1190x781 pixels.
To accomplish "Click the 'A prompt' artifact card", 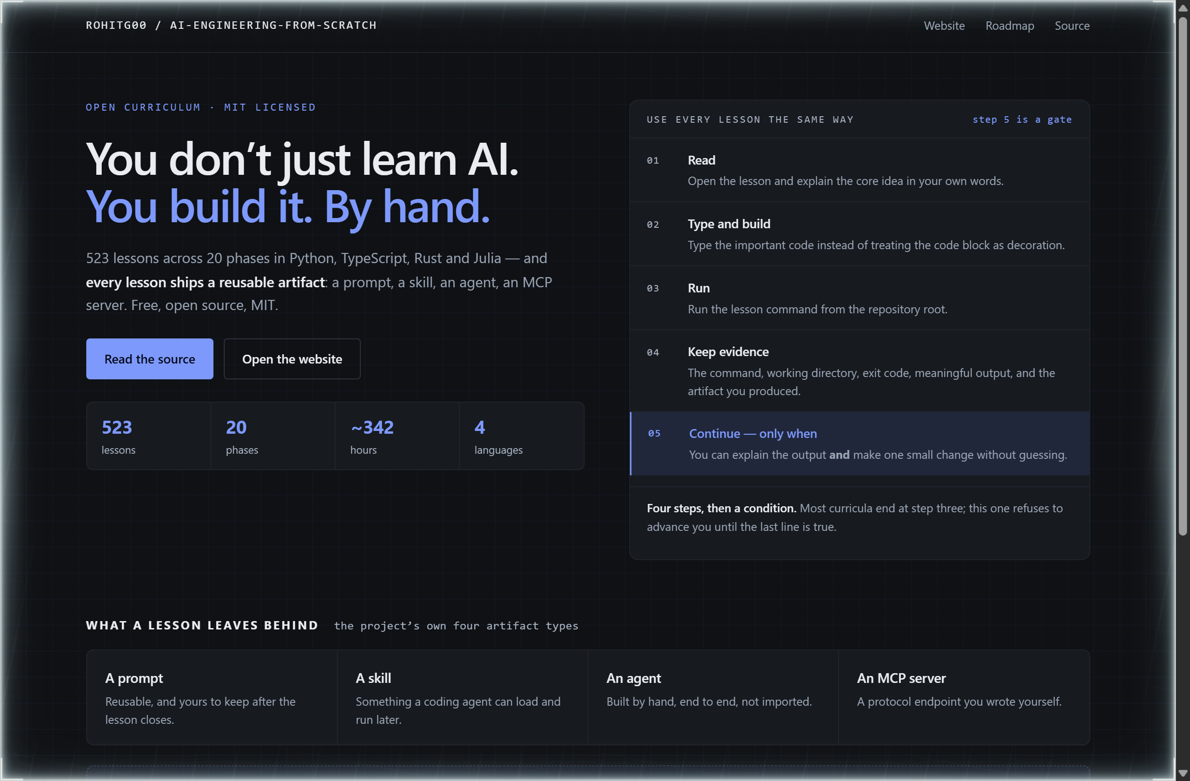I will click(x=212, y=697).
